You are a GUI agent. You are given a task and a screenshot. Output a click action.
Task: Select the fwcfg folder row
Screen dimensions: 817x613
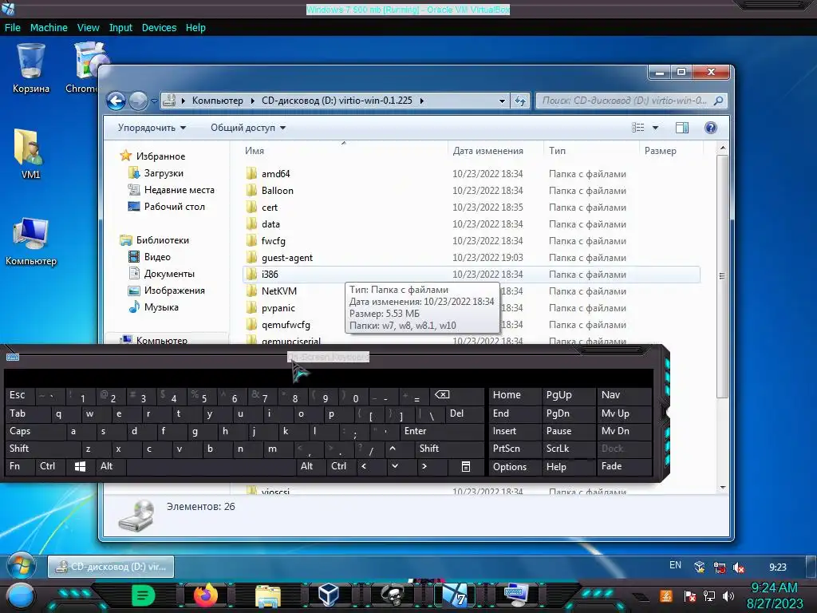tap(471, 241)
